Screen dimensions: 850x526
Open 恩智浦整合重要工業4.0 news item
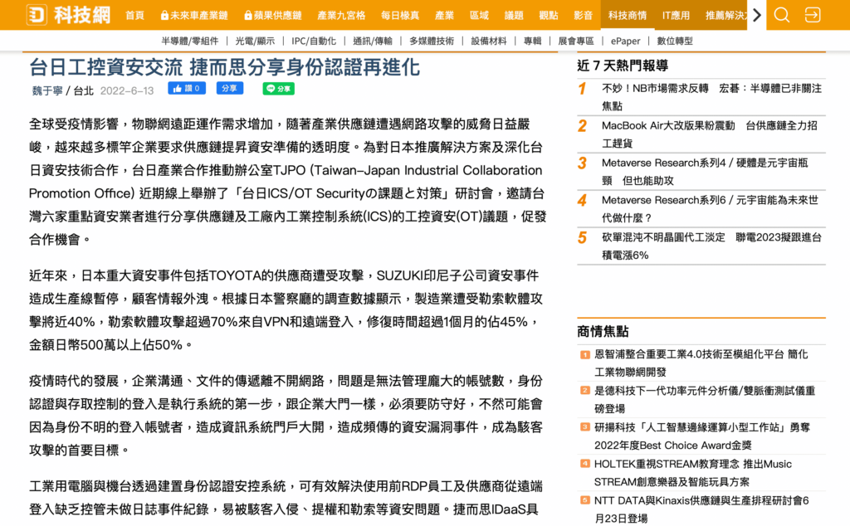point(701,363)
